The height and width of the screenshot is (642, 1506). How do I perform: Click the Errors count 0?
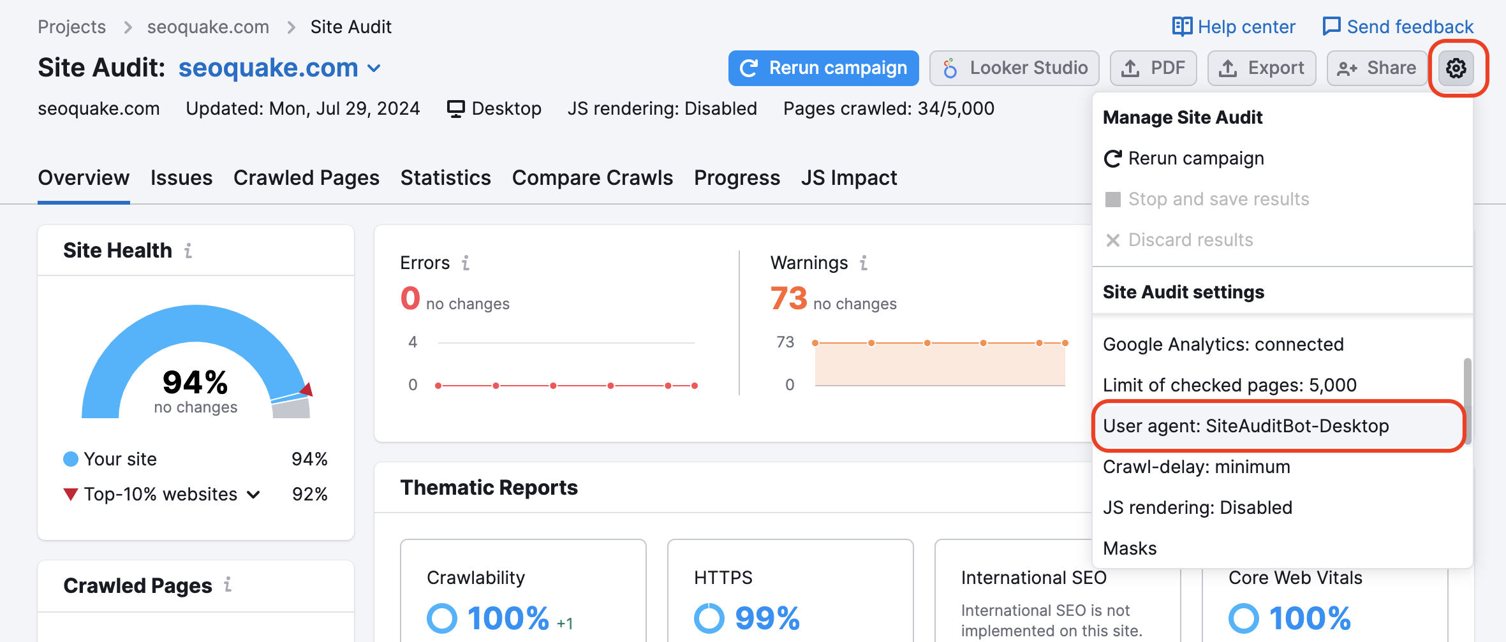410,298
